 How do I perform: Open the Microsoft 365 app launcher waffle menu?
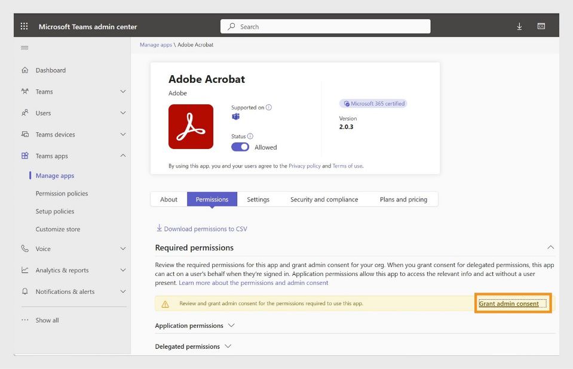[23, 26]
